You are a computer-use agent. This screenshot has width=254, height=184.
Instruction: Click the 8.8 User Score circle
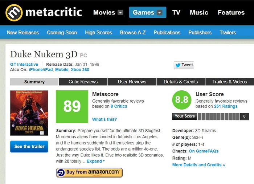[x=181, y=100]
